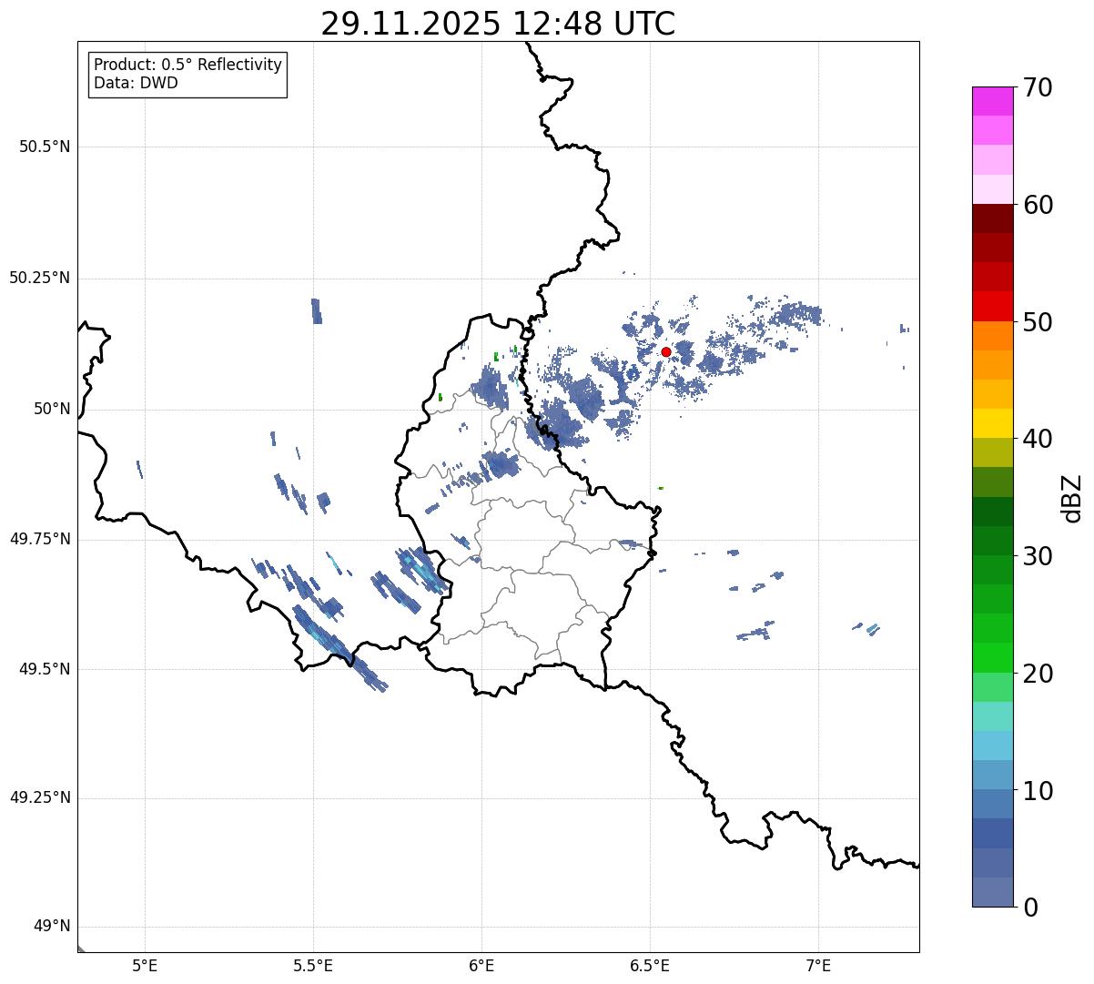Screen dimensions: 1094x984
Task: Click the 50.5°N latitude label
Action: pyautogui.click(x=45, y=147)
